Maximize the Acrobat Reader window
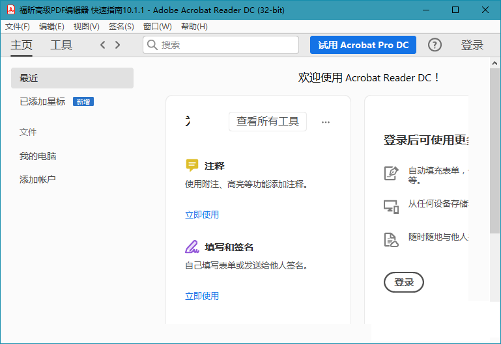The width and height of the screenshot is (501, 344). tap(455, 10)
